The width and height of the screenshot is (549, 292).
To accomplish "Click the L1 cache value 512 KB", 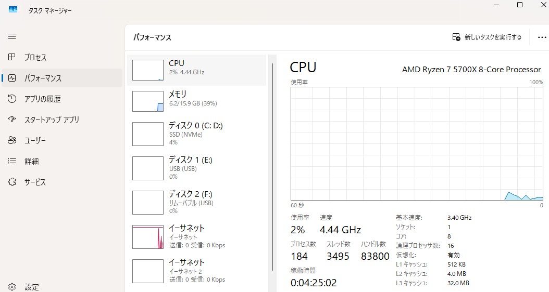I will (x=457, y=264).
